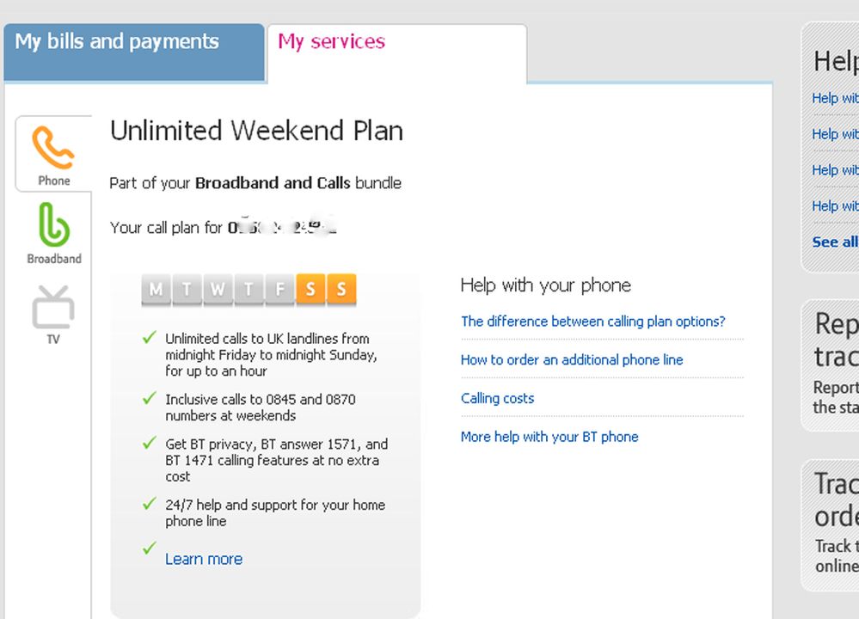Toggle the Tuesday day indicator
The height and width of the screenshot is (619, 859).
click(x=186, y=289)
